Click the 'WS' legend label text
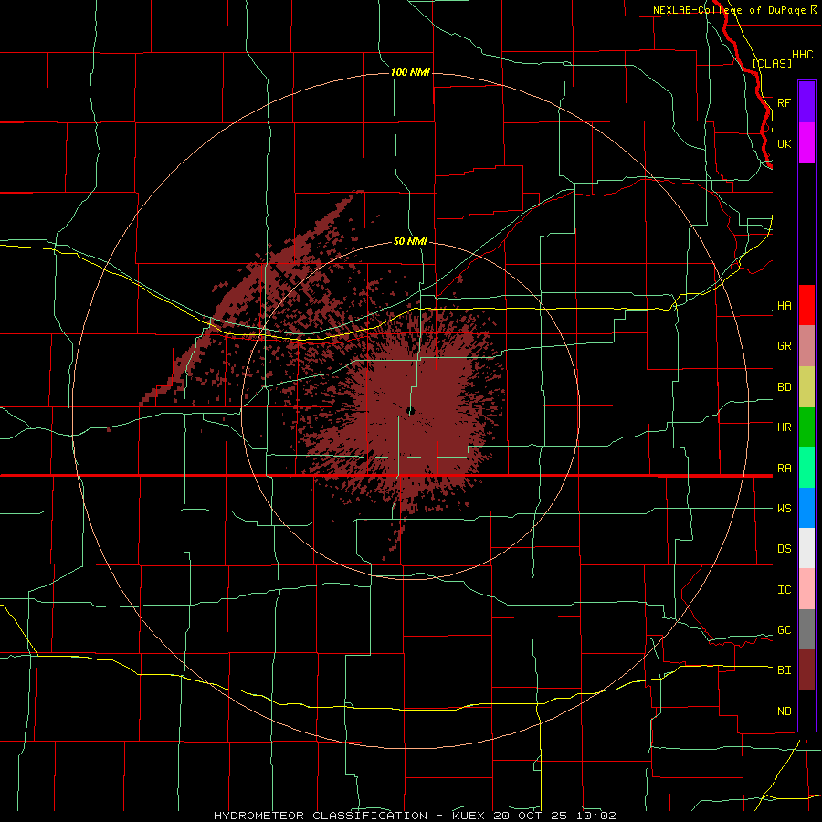822x822 pixels. [x=785, y=509]
